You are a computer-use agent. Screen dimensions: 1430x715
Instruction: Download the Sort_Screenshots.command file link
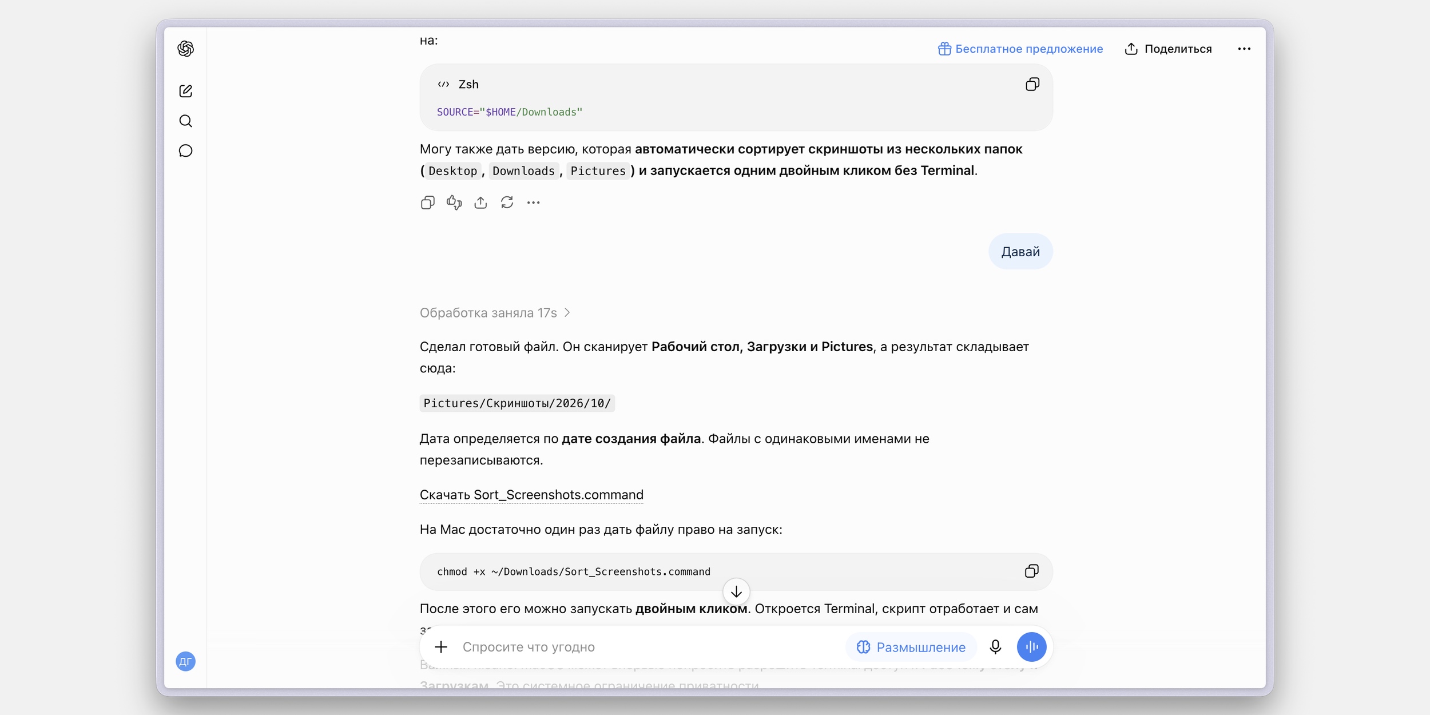click(531, 495)
